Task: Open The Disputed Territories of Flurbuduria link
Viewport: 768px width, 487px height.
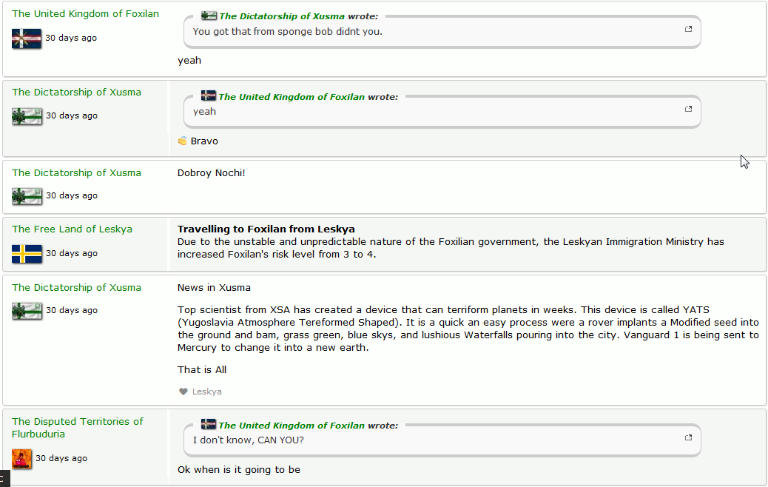Action: (77, 427)
